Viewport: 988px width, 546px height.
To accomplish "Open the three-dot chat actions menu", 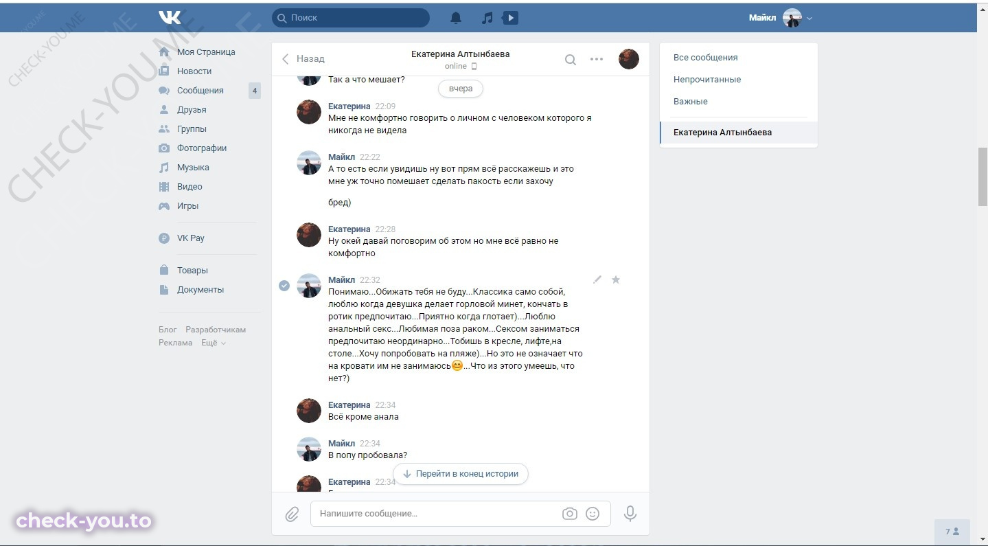I will (x=597, y=59).
